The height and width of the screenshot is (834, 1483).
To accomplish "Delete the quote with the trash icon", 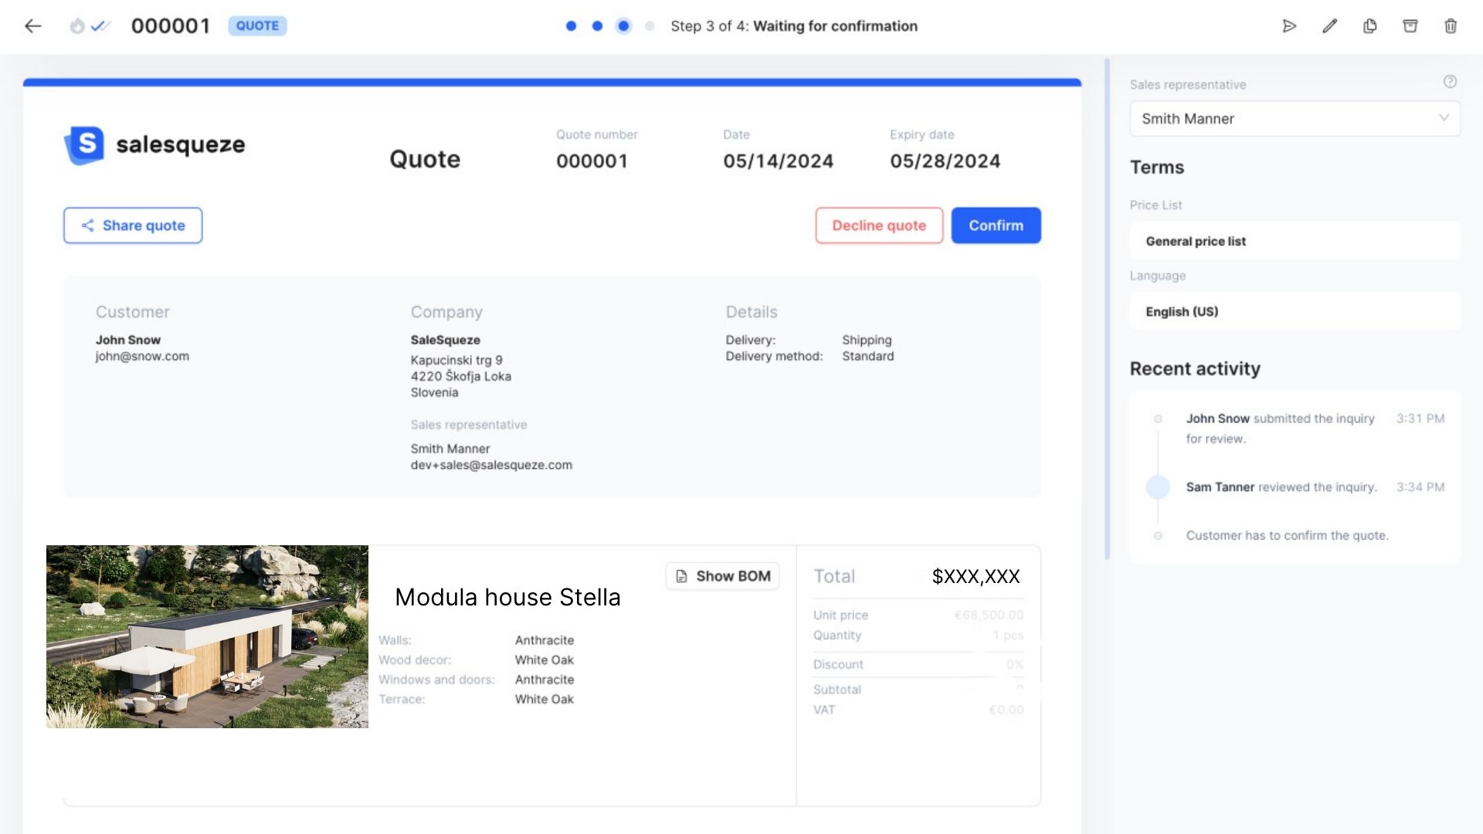I will point(1451,26).
